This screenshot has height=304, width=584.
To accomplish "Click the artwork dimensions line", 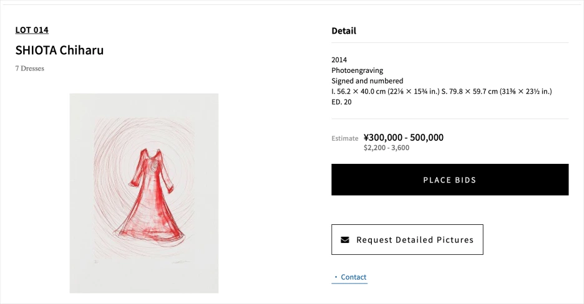I will [441, 92].
